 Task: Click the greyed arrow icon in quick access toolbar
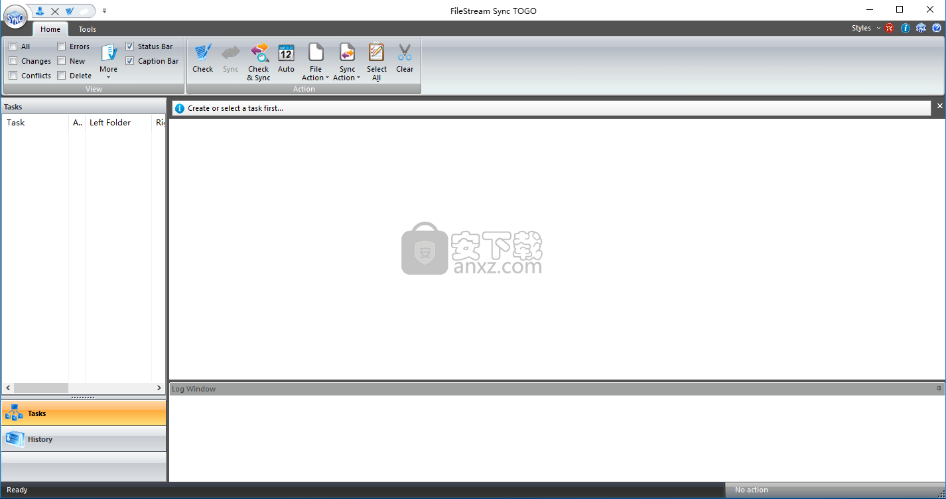[x=84, y=11]
